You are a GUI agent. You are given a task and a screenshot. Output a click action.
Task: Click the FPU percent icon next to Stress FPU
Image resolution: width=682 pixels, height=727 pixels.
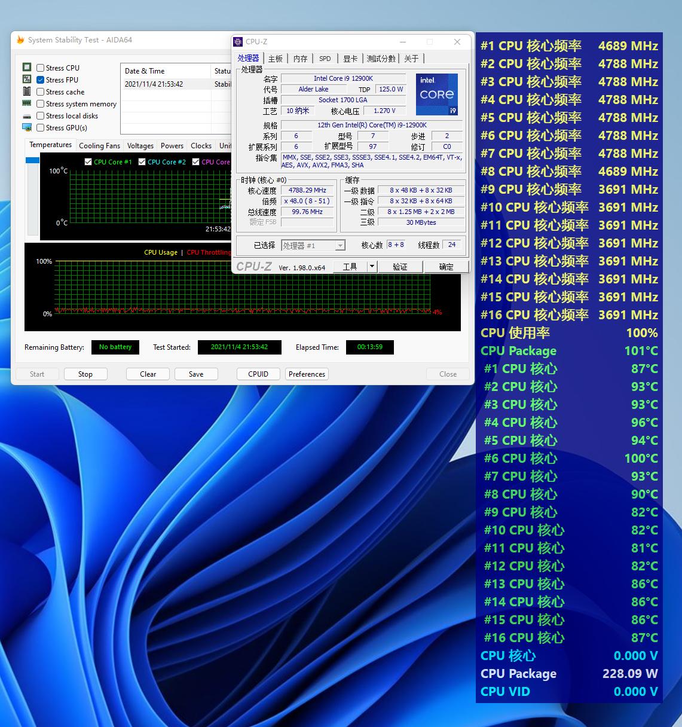point(27,79)
